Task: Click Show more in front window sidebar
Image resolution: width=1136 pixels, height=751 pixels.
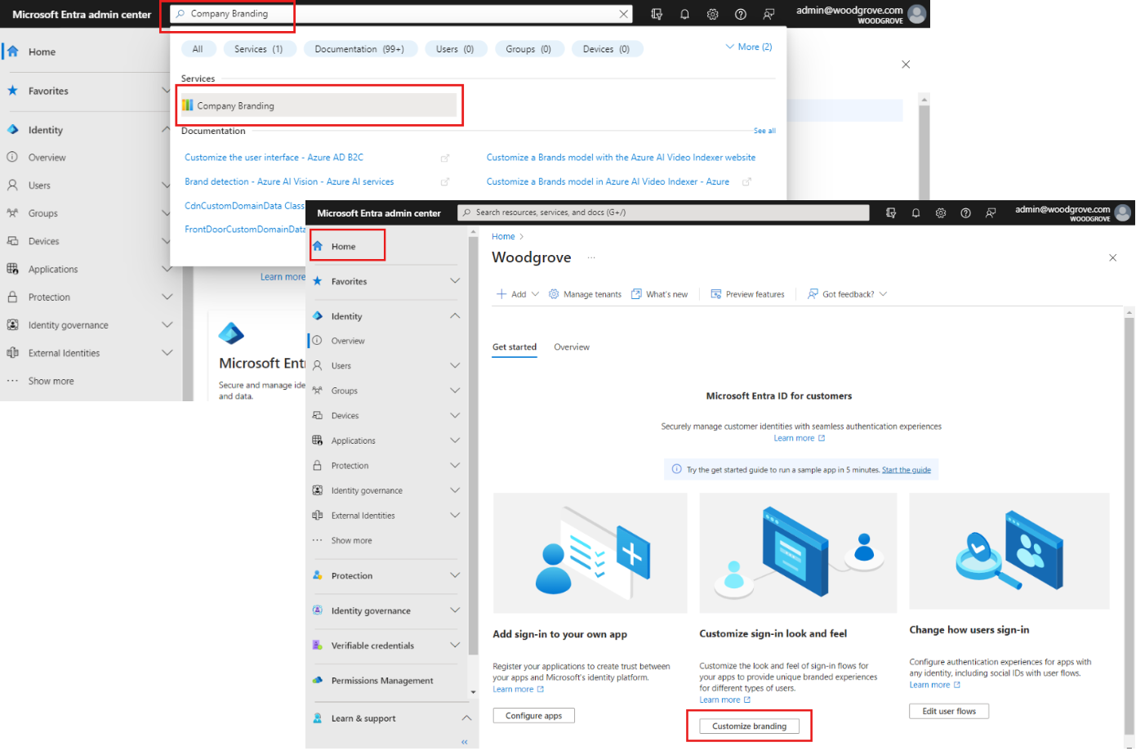Action: [x=351, y=541]
